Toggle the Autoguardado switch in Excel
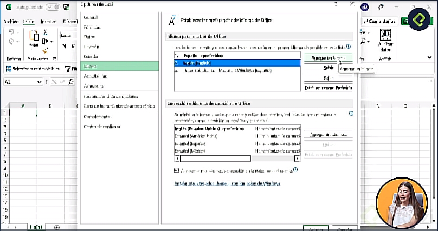The width and height of the screenshot is (438, 231). click(x=53, y=7)
